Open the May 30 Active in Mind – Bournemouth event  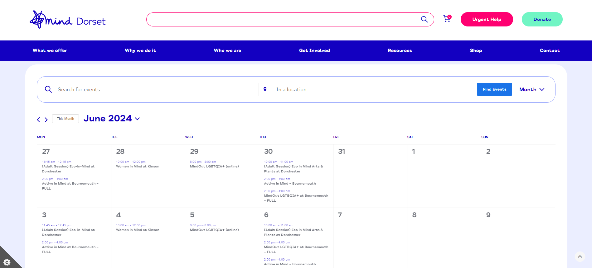pyautogui.click(x=290, y=184)
